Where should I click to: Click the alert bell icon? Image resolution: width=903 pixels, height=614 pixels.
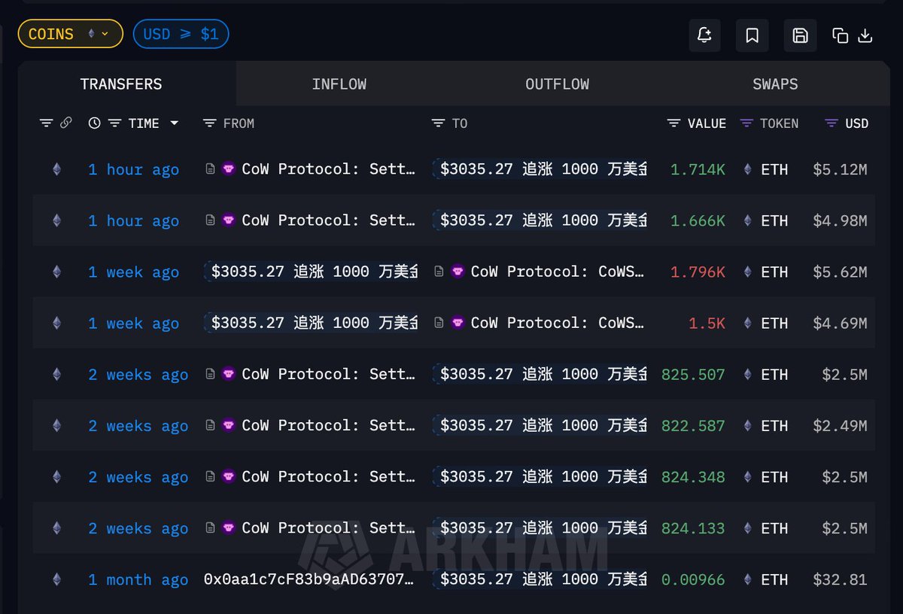704,35
